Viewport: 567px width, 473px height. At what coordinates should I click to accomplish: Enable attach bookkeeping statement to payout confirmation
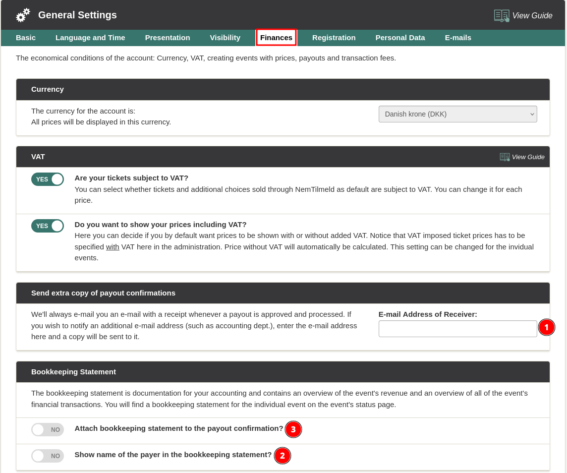(x=48, y=430)
